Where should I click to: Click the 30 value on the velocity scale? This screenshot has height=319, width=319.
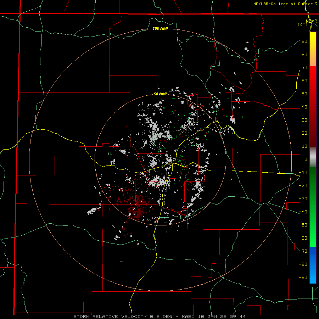304,120
